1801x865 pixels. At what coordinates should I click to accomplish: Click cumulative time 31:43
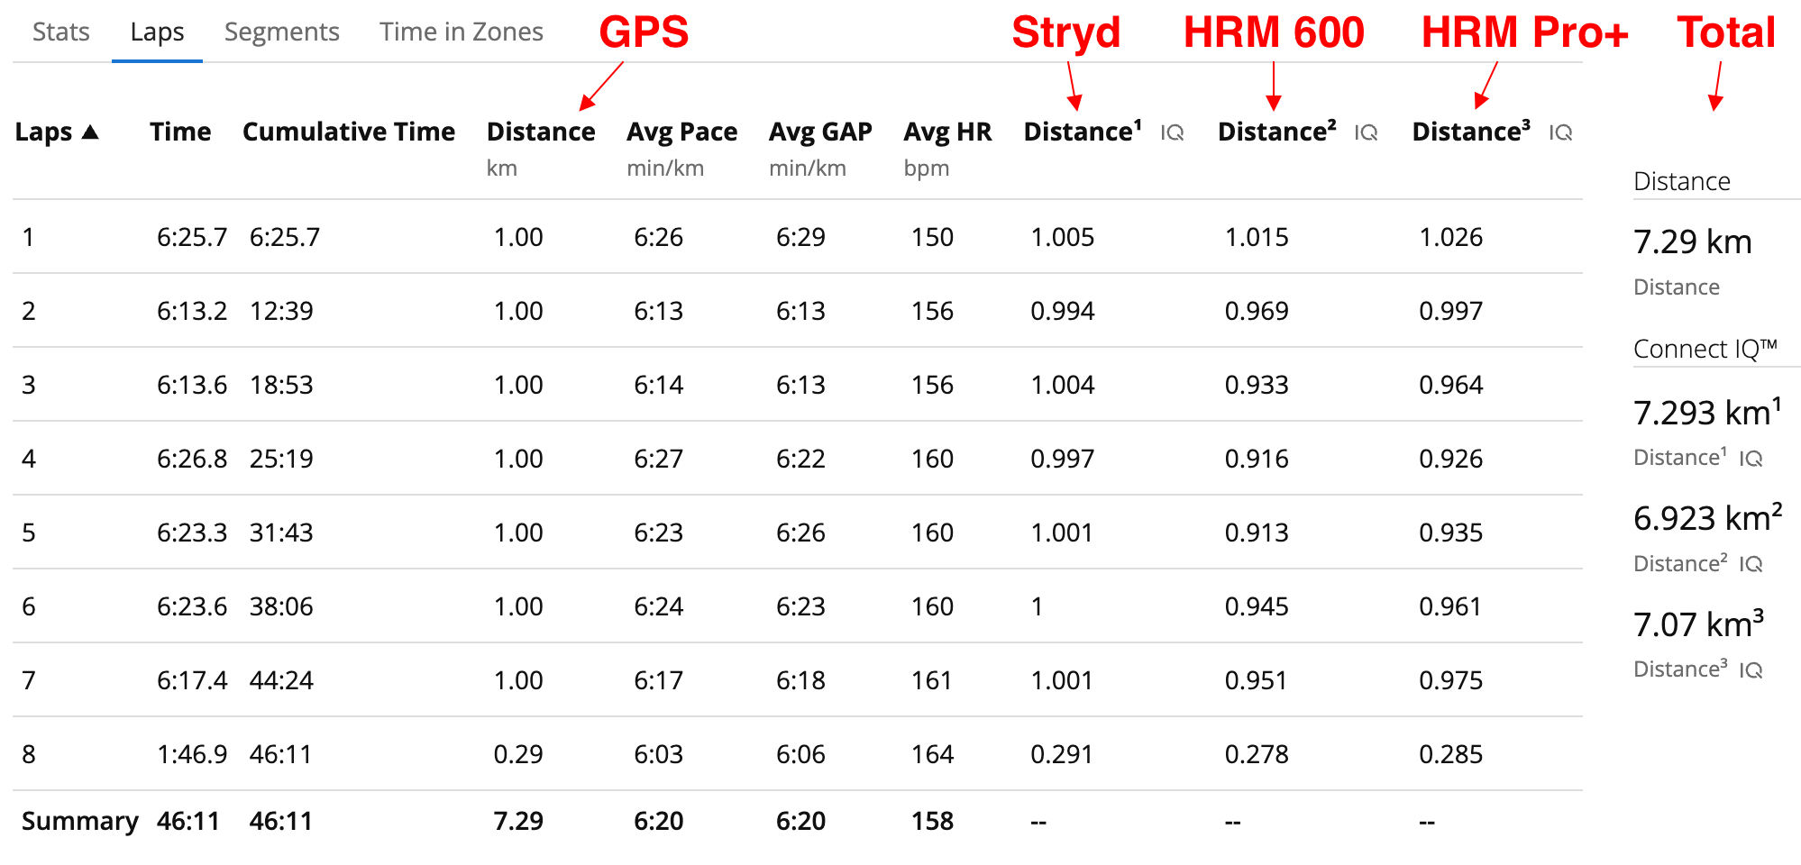pyautogui.click(x=281, y=533)
